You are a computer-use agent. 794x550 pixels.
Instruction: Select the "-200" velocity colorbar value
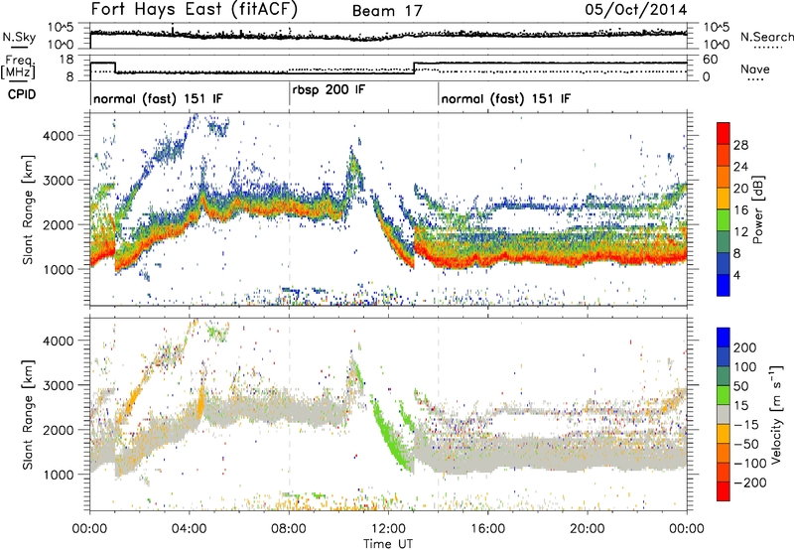pos(749,482)
